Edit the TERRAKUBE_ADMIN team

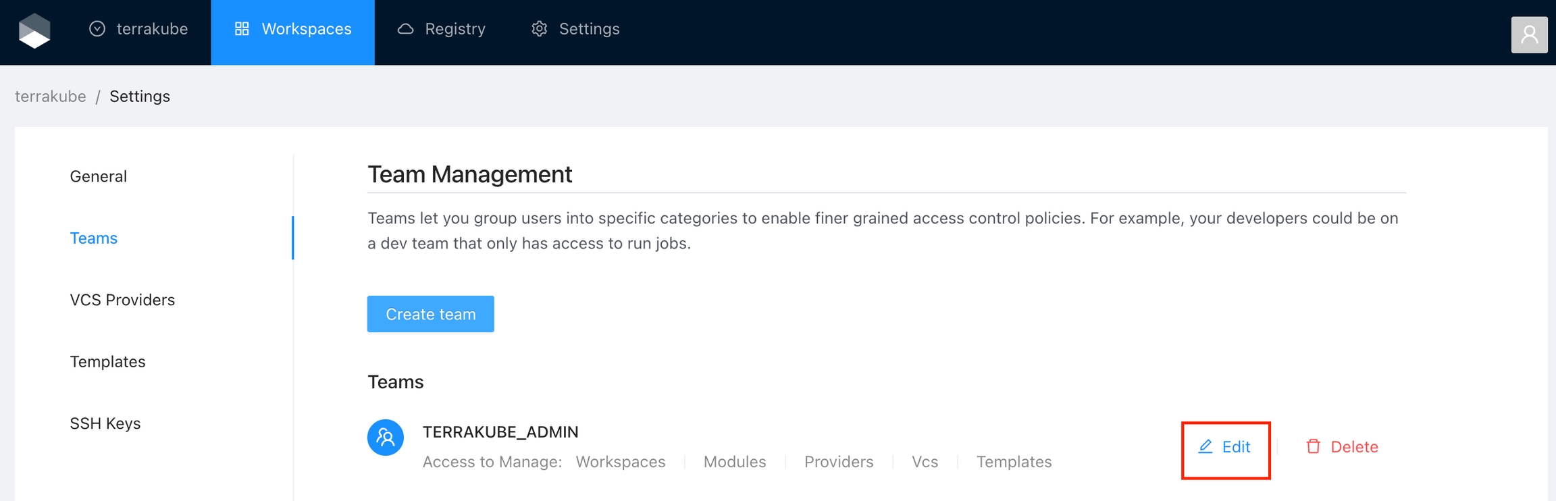pyautogui.click(x=1225, y=447)
